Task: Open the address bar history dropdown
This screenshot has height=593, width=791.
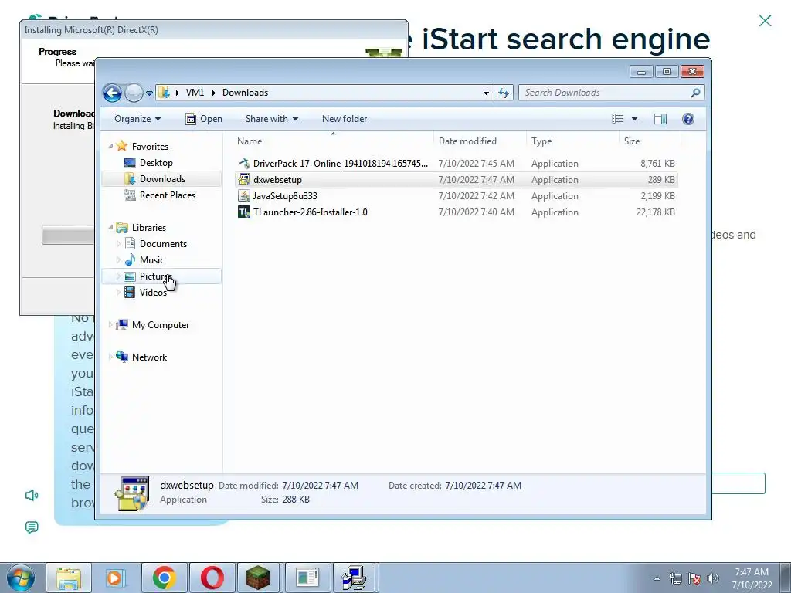Action: click(486, 93)
